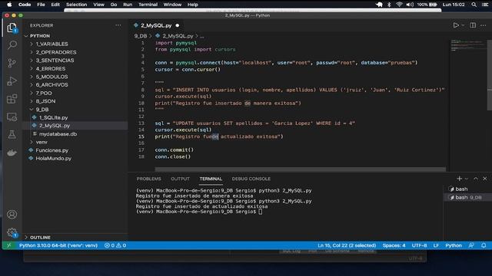Open macOS Spotlight search icon
This screenshot has width=492, height=276.
pos(474,5)
